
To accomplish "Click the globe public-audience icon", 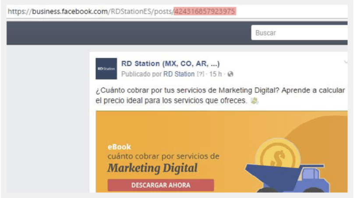I will pos(230,74).
